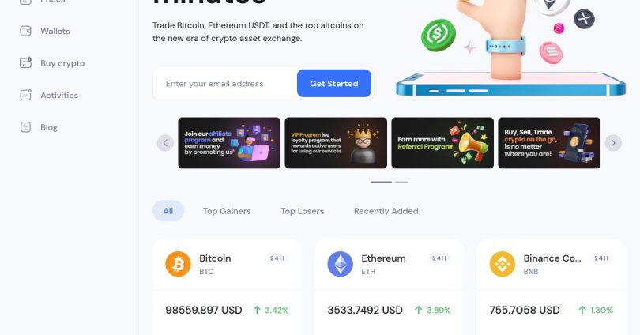Viewport: 640px width, 335px height.
Task: Switch to the Top Gainers tab
Action: [x=227, y=211]
